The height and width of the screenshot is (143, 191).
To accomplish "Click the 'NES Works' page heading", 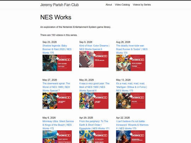I will tap(56, 17).
